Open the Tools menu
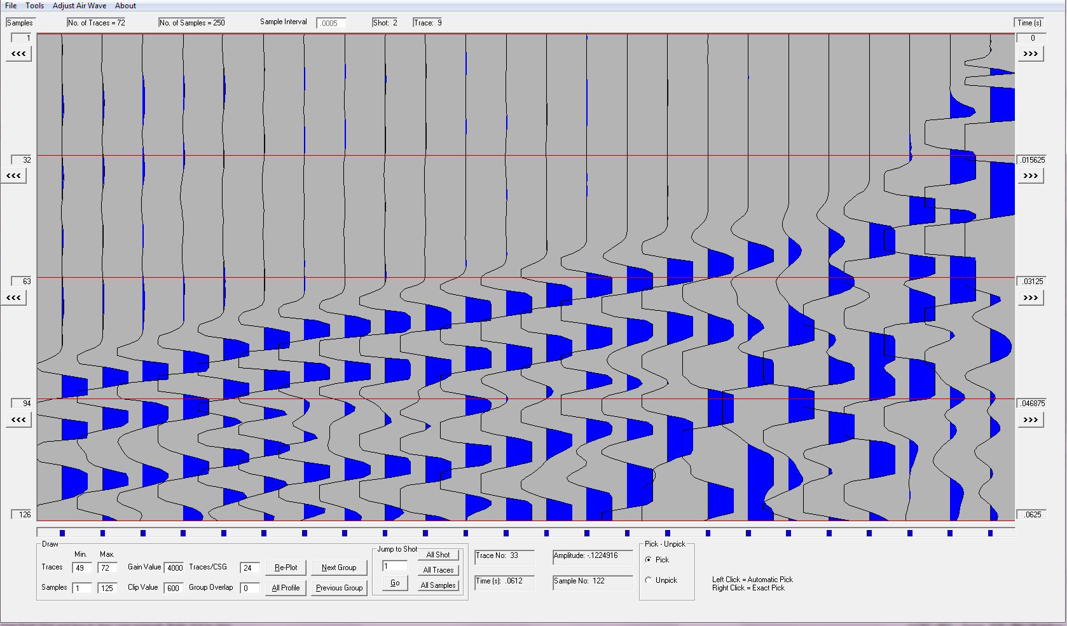Viewport: 1067px width, 626px height. [35, 6]
